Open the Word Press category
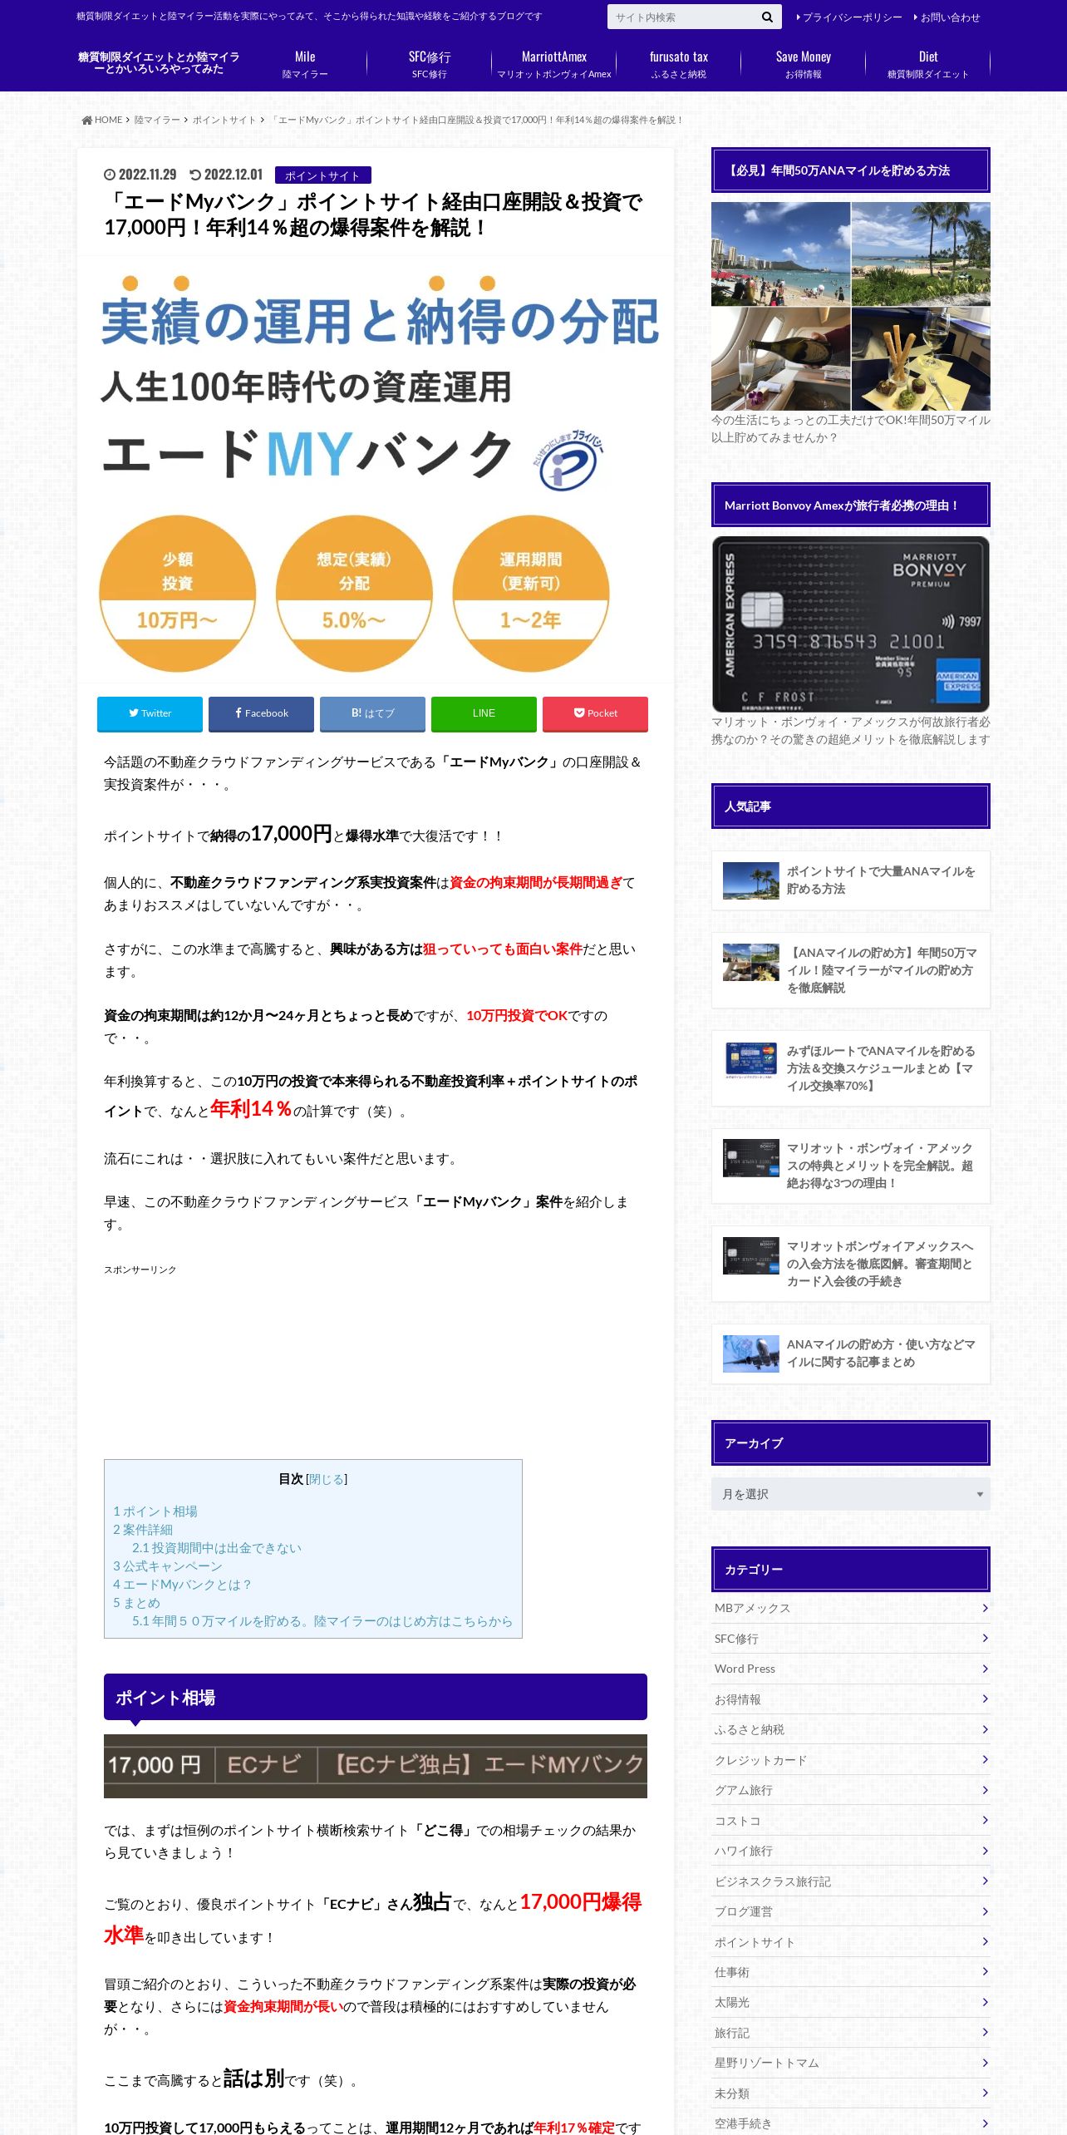Image resolution: width=1067 pixels, height=2135 pixels. [x=850, y=1669]
